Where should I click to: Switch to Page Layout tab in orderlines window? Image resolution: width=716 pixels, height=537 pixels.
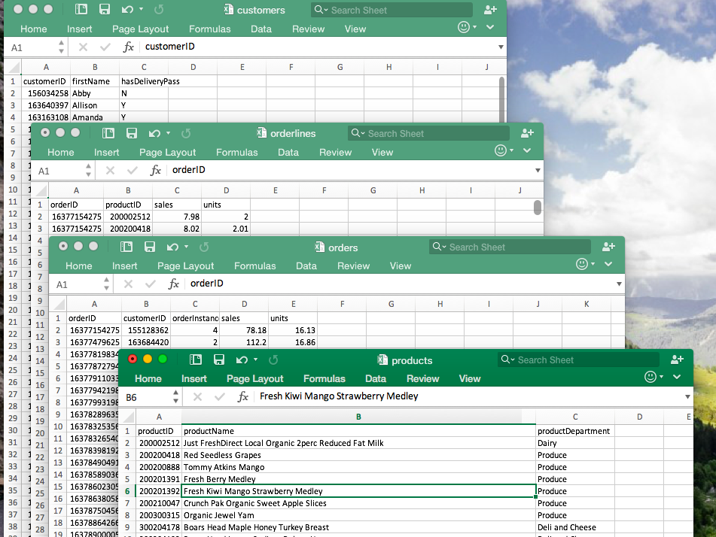(167, 152)
